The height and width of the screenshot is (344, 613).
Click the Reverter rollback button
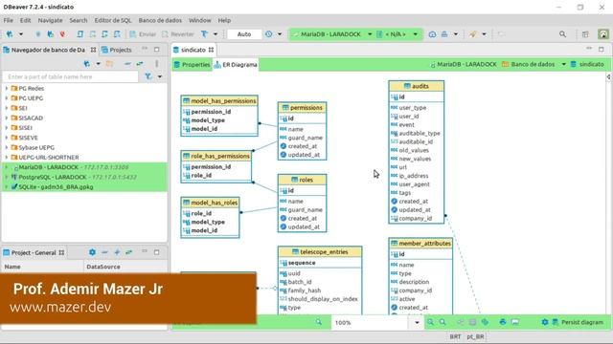tap(177, 34)
